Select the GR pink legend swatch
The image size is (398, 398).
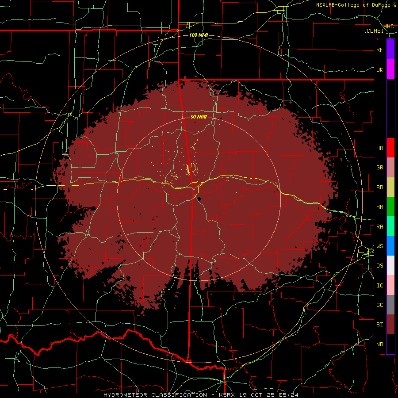point(390,168)
